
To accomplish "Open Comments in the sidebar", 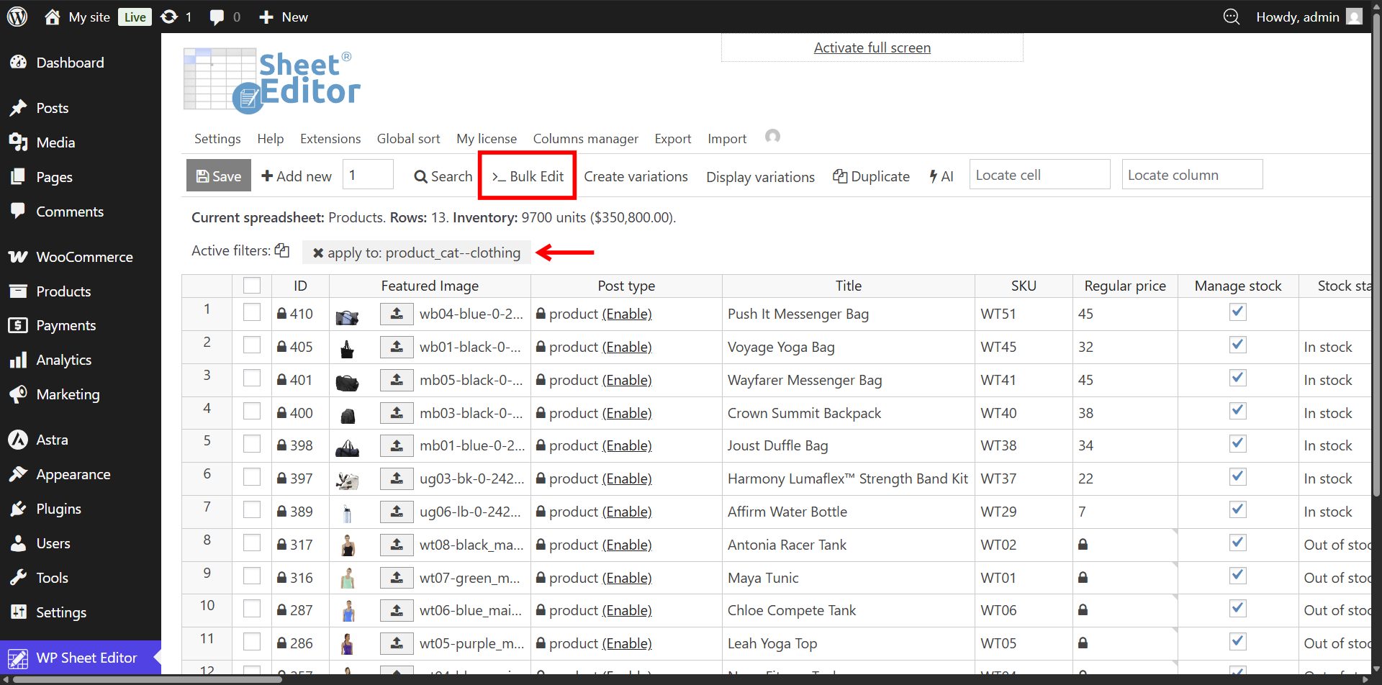I will click(x=70, y=212).
